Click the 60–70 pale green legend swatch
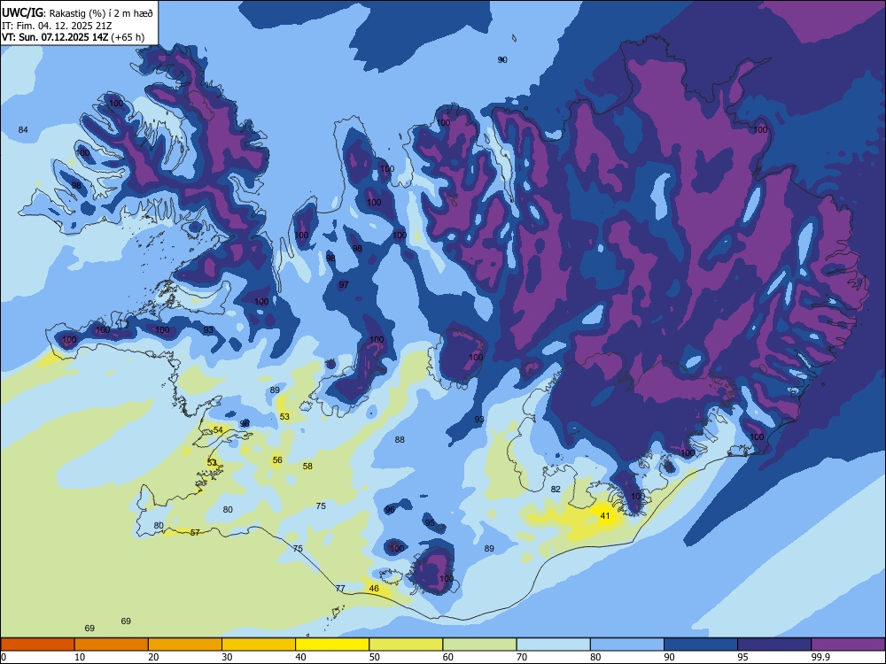This screenshot has height=664, width=886. (479, 645)
